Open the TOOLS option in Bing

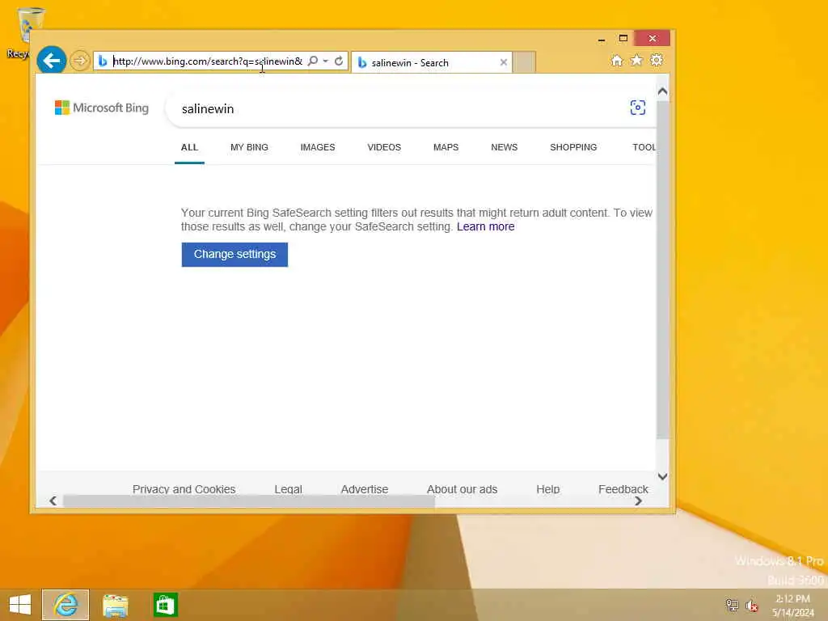[x=644, y=147]
